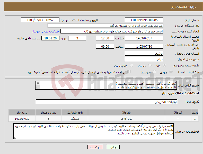Screen dimensions: 203x154
Task: Click the 09:00 validity time field
Action: [x=105, y=46]
